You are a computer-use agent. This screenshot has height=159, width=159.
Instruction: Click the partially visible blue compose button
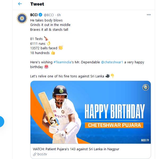pos(1,122)
